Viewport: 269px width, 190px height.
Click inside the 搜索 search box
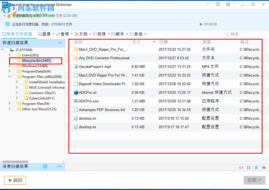245,35
